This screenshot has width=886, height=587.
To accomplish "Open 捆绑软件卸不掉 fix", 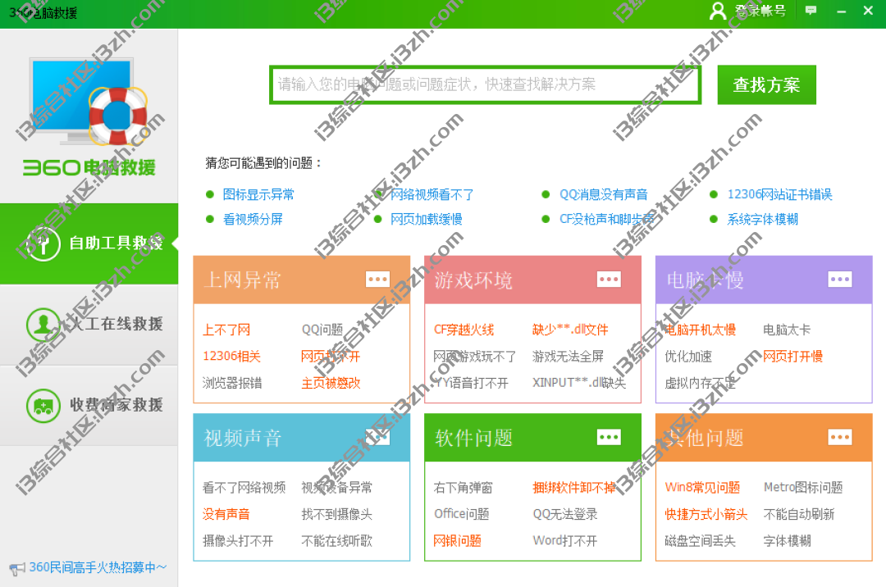I will click(x=574, y=487).
